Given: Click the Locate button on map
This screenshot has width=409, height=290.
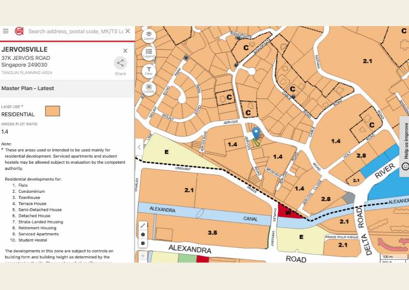Looking at the screenshot, I should (149, 88).
